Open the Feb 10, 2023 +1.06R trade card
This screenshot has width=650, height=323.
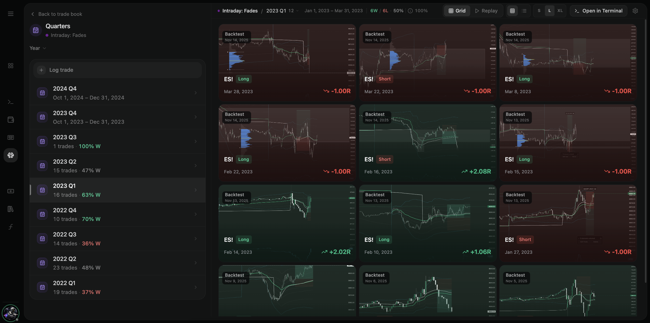tap(428, 223)
